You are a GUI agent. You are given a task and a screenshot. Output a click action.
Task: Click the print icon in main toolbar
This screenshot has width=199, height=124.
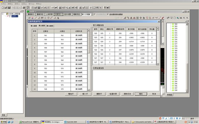24,8
